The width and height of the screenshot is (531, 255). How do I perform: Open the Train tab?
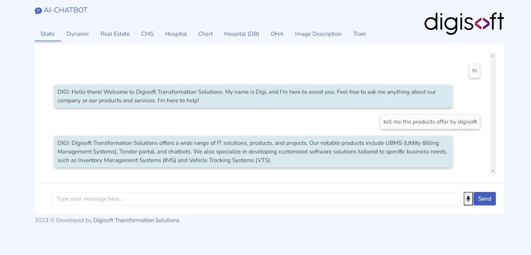(x=360, y=34)
